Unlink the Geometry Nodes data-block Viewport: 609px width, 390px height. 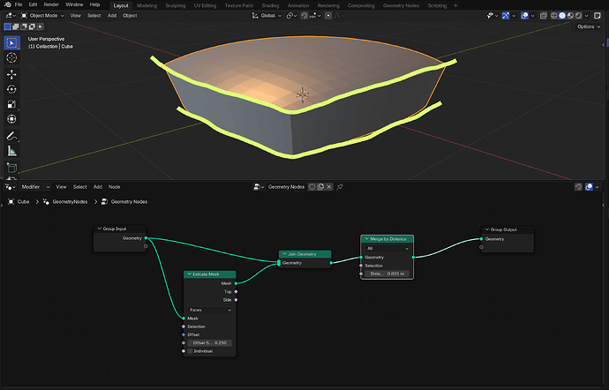tap(329, 187)
